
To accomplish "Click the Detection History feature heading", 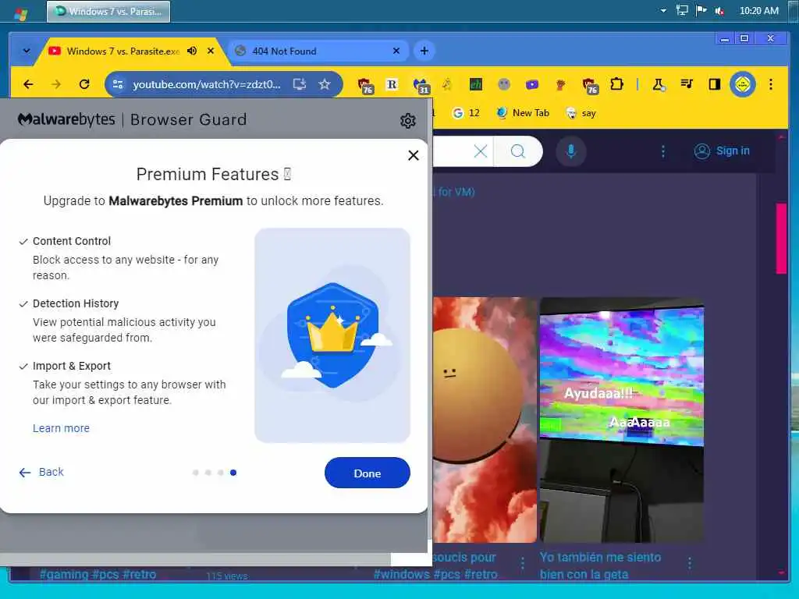I will pyautogui.click(x=76, y=303).
